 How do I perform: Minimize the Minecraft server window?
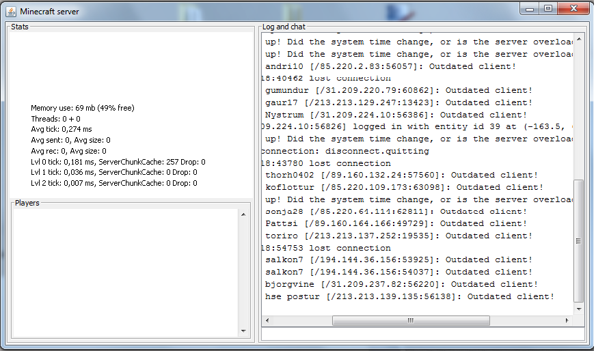(x=530, y=9)
